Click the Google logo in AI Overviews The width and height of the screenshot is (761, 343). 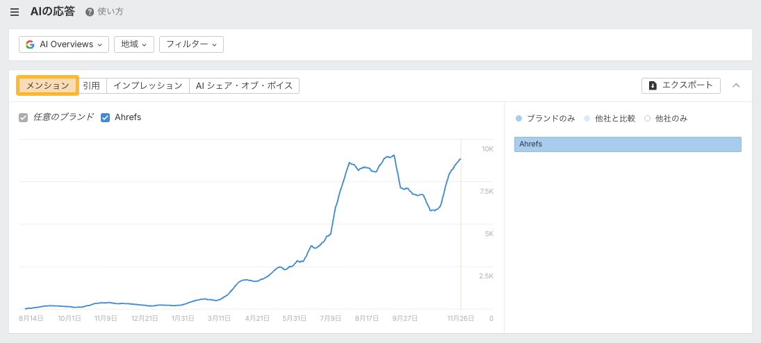(x=30, y=44)
